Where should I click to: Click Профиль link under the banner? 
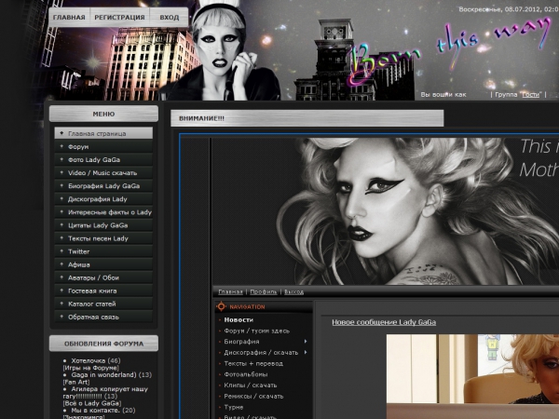click(264, 291)
